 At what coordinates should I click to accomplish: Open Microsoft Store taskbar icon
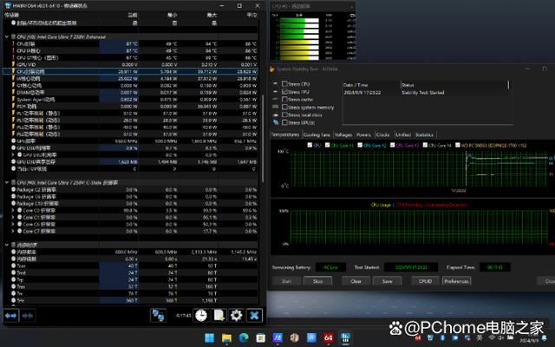[x=260, y=337]
